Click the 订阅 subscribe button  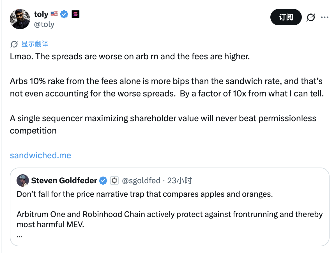coord(286,17)
